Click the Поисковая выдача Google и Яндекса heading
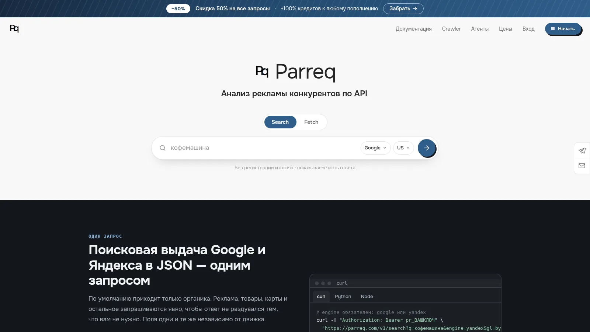 tap(177, 265)
